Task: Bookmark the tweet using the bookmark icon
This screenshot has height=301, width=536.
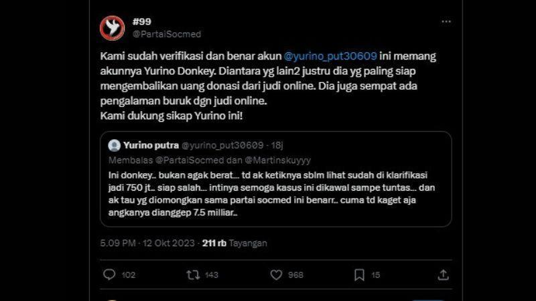Action: (359, 275)
